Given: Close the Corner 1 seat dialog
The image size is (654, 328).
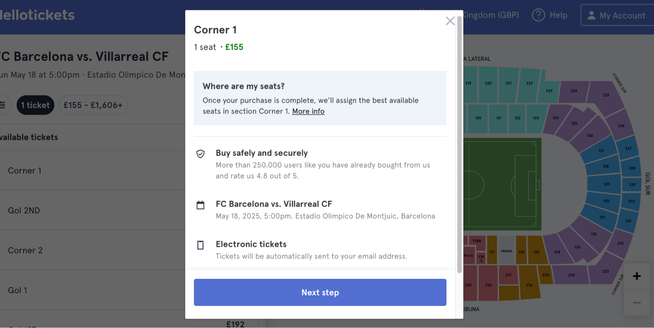Looking at the screenshot, I should (x=450, y=21).
